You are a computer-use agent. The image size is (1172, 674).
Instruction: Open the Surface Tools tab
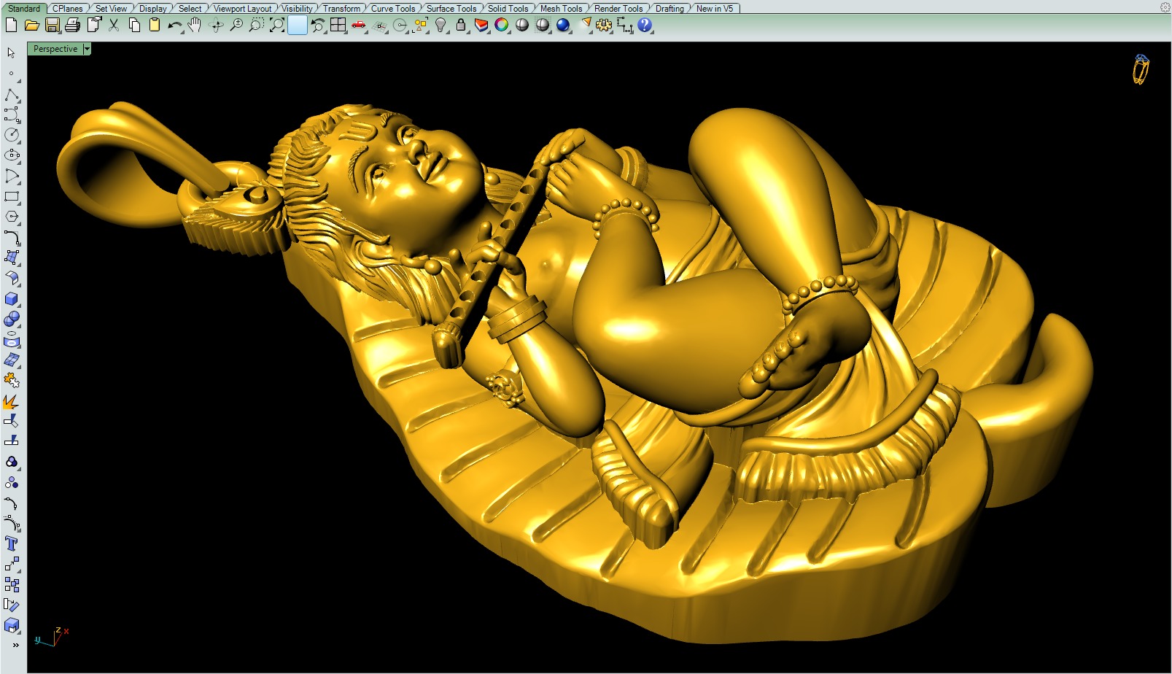point(451,9)
